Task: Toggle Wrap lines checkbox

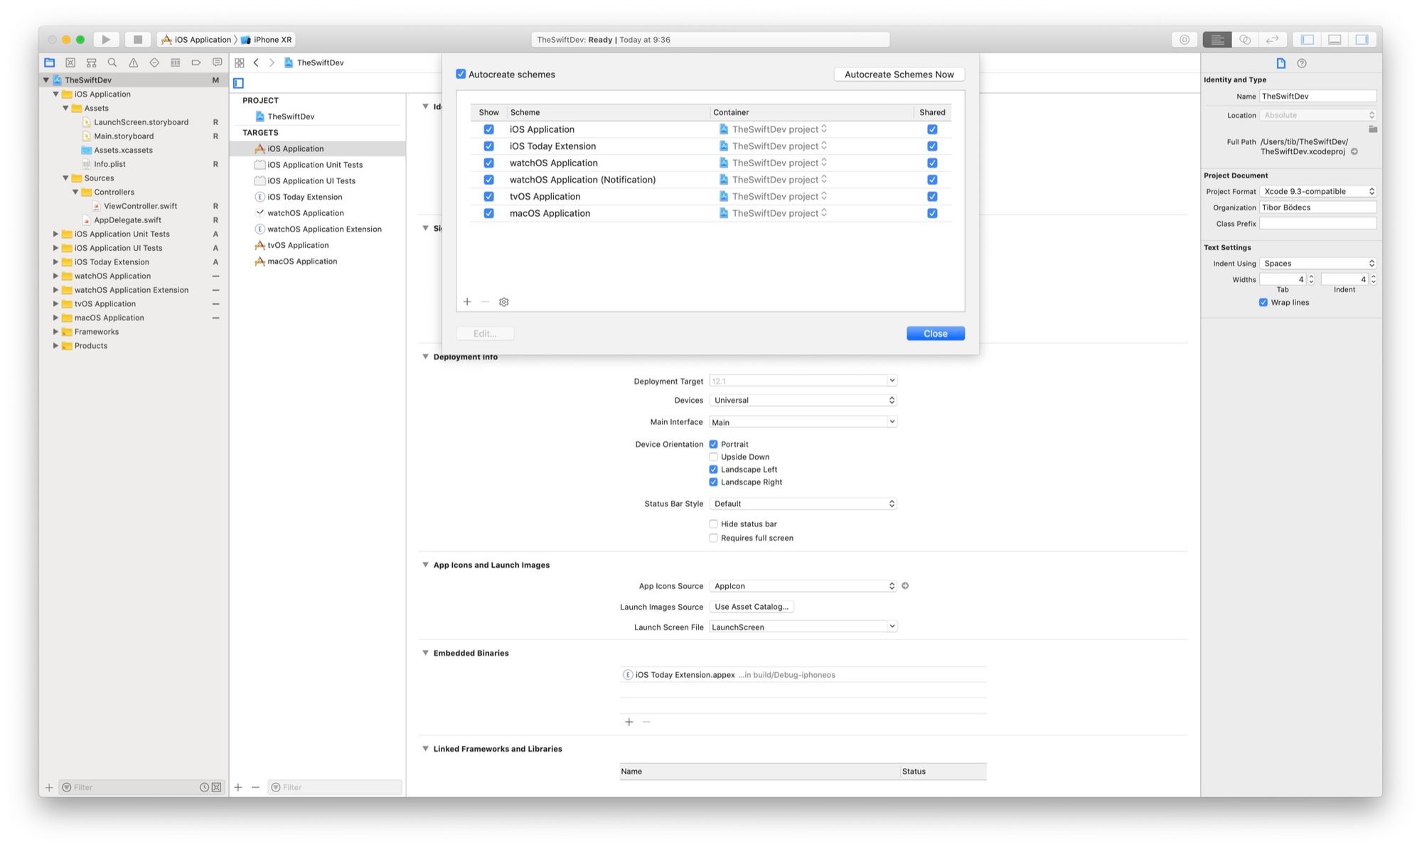Action: [x=1263, y=303]
